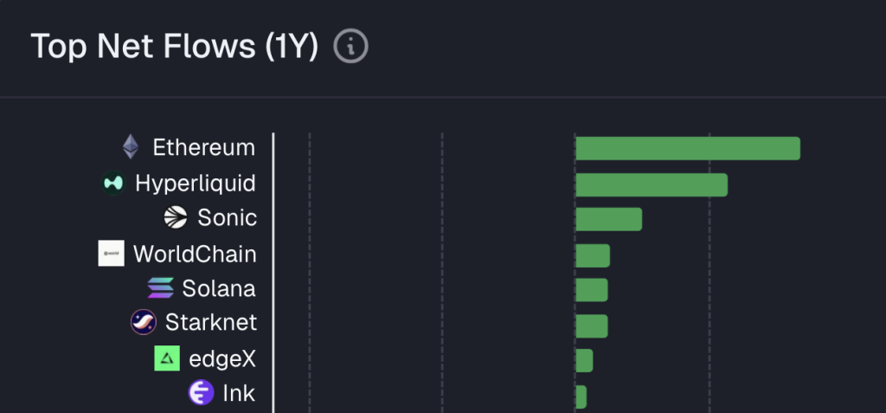The height and width of the screenshot is (413, 886).
Task: Click the Hyperliquid logo icon
Action: pyautogui.click(x=113, y=184)
